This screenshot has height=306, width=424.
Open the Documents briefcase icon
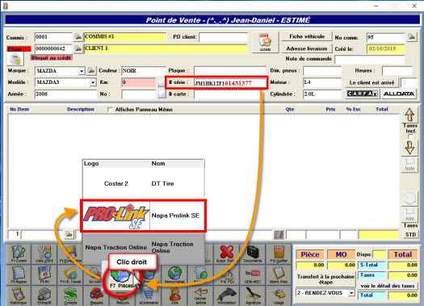(x=253, y=254)
